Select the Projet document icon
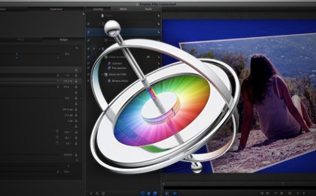The image size is (316, 196). pos(102,15)
